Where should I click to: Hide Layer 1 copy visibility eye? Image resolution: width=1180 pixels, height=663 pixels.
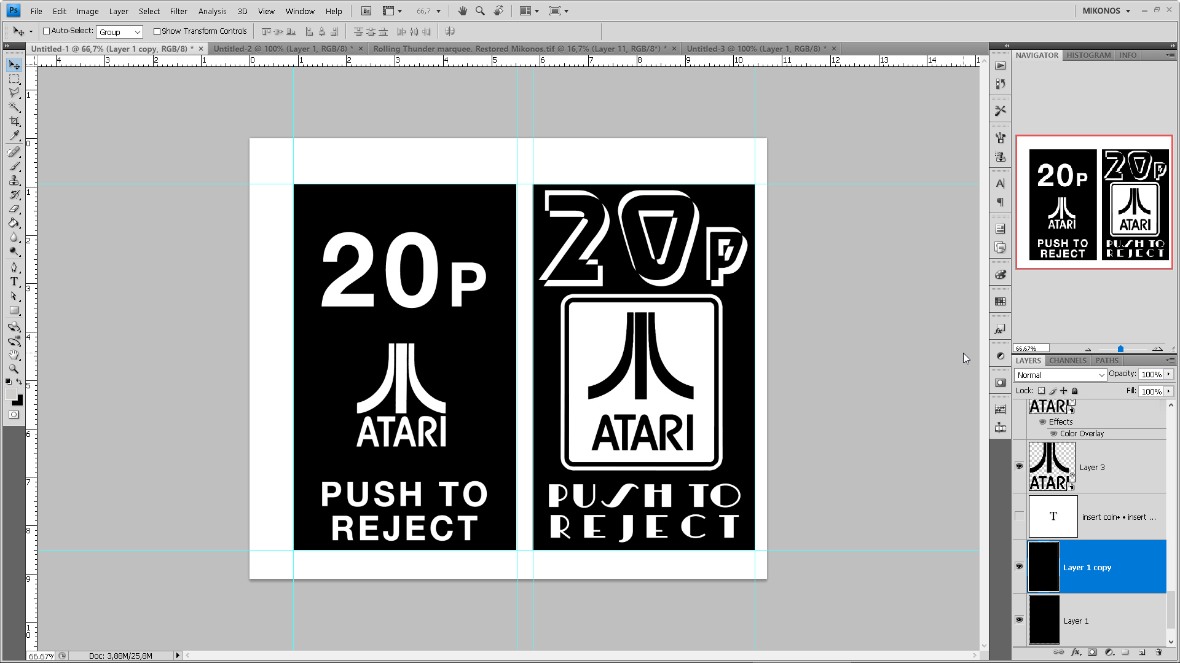coord(1019,567)
